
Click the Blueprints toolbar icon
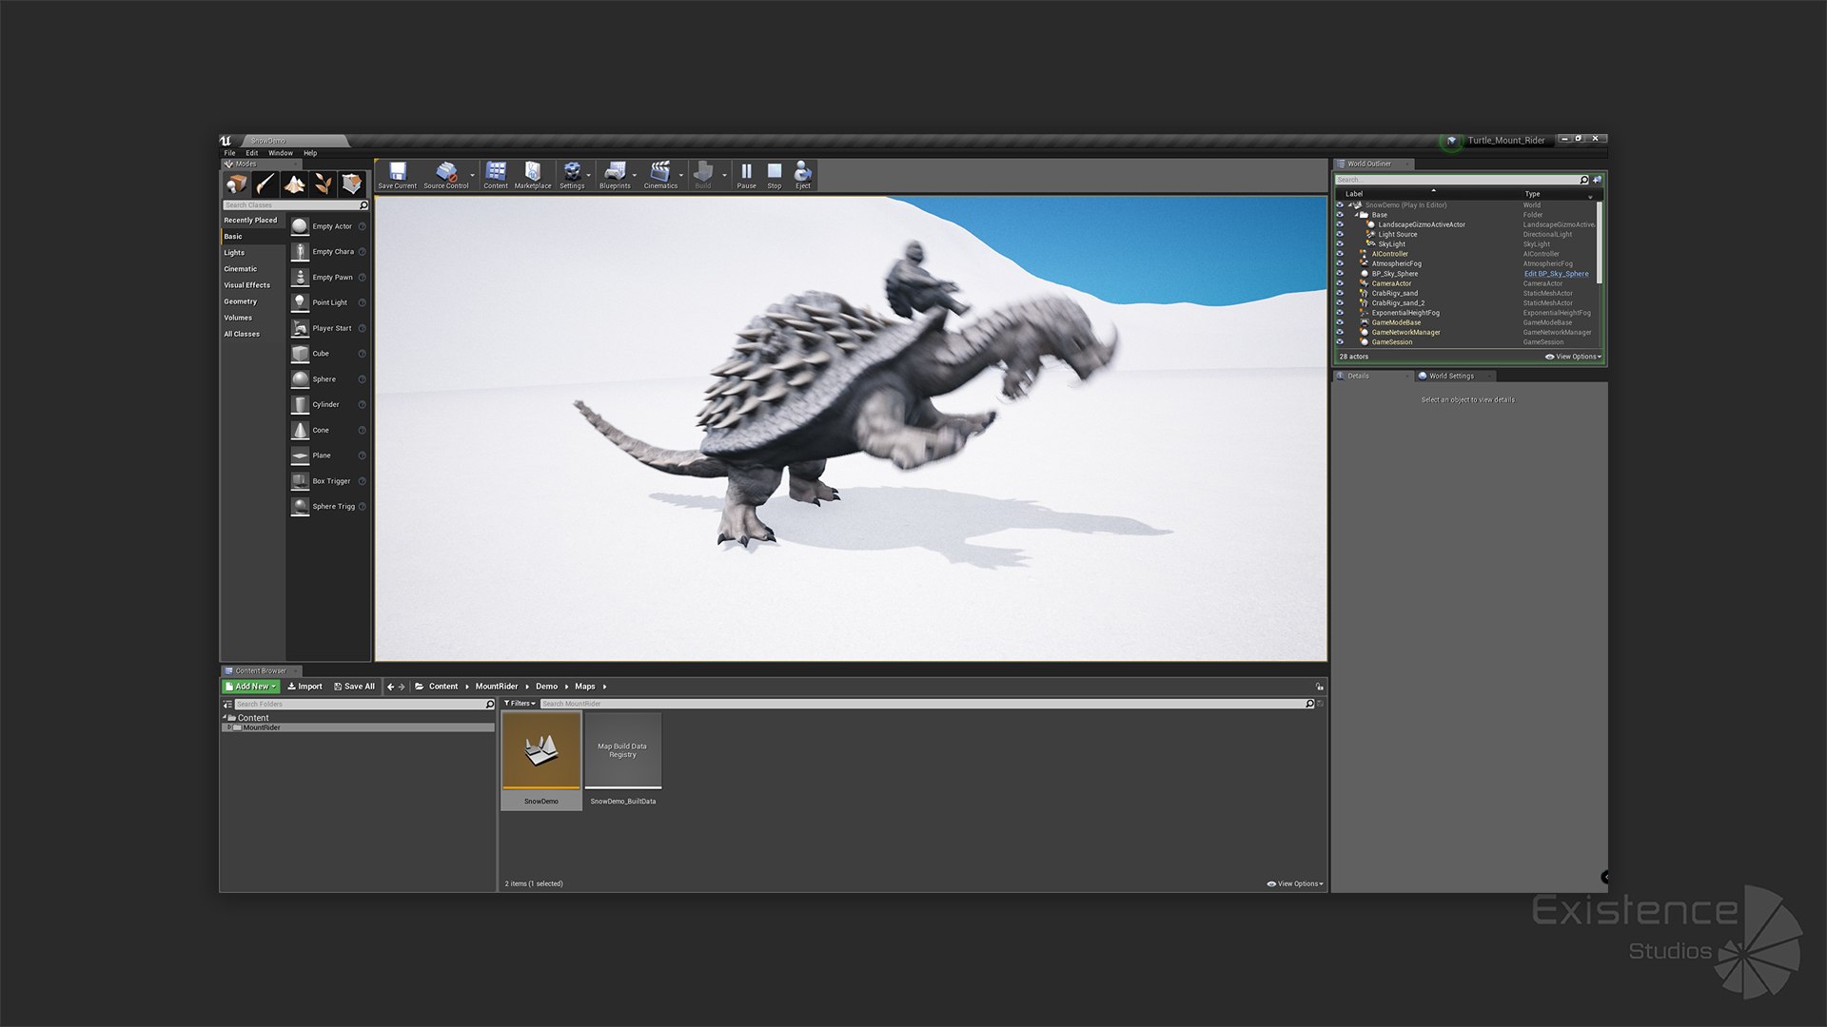(x=615, y=171)
